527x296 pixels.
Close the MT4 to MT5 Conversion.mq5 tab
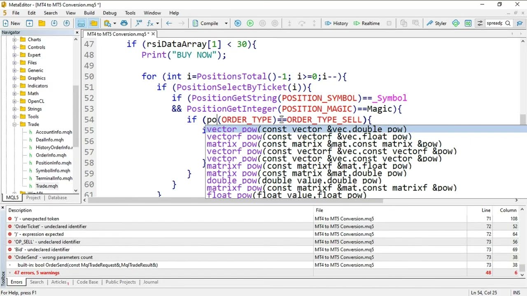pyautogui.click(x=153, y=34)
